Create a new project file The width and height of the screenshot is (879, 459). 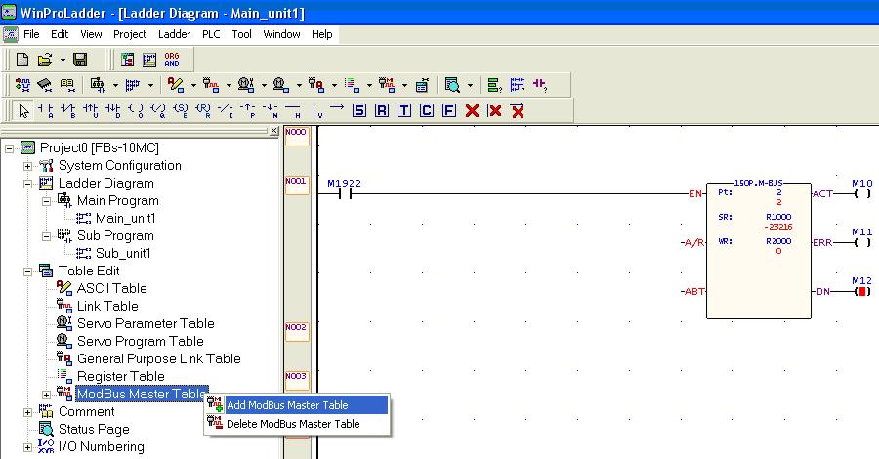(x=22, y=60)
